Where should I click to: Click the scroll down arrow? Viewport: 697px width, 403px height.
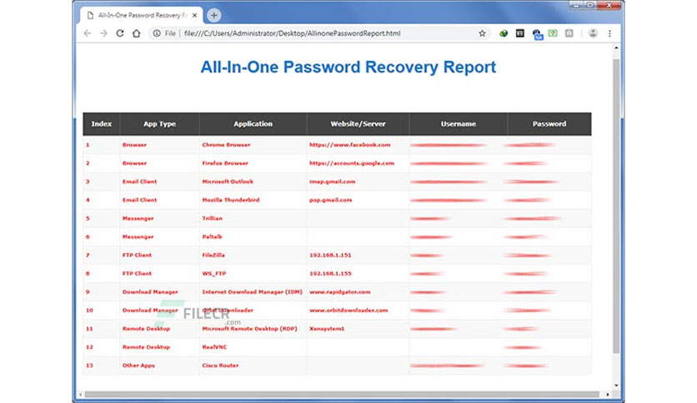pos(616,386)
